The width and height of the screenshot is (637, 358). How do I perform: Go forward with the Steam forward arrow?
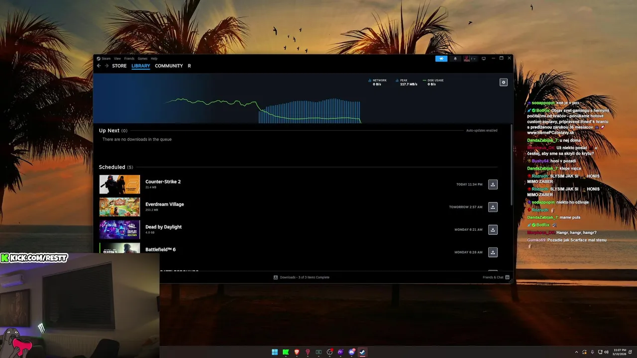coord(106,66)
